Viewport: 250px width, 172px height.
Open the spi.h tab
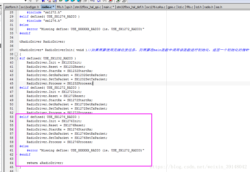tap(69, 7)
